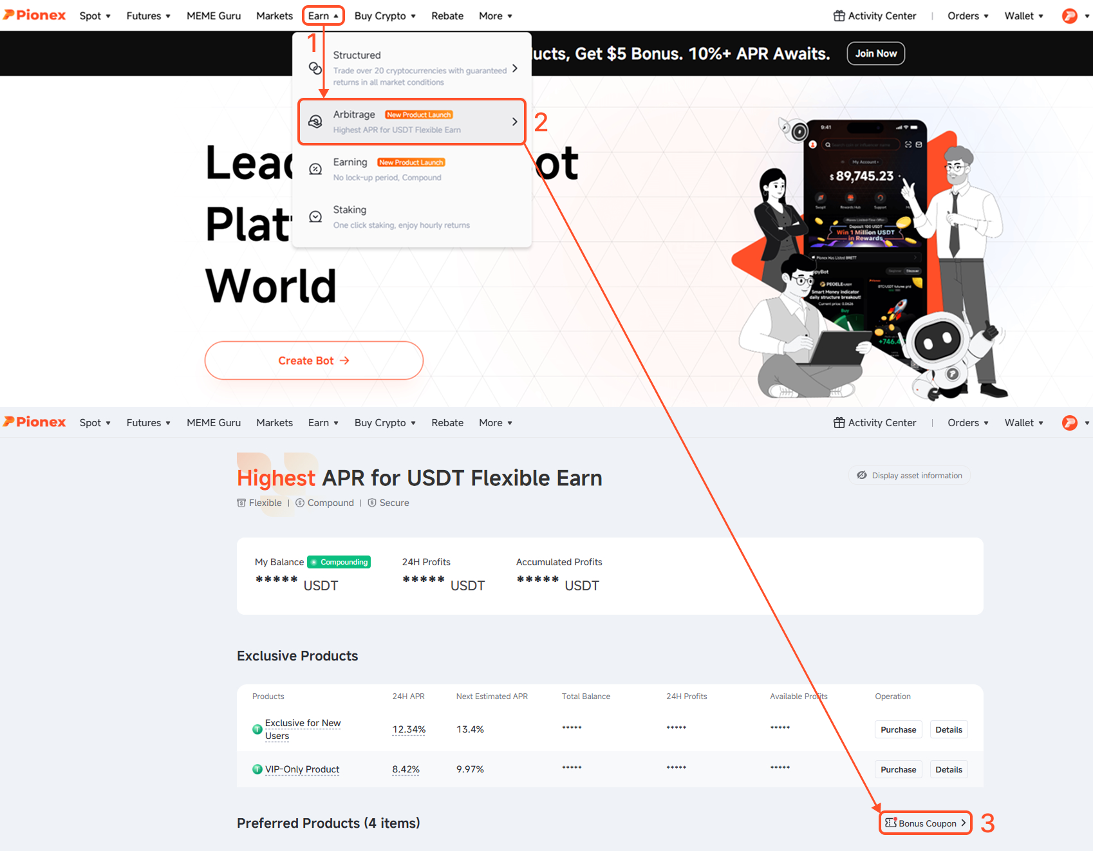1093x851 pixels.
Task: Click the Join Now banner button
Action: pyautogui.click(x=875, y=53)
